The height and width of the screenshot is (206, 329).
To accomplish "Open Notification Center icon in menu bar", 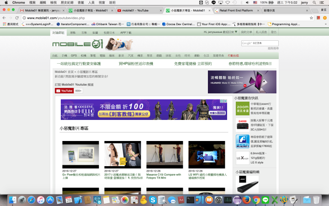I will [321, 3].
